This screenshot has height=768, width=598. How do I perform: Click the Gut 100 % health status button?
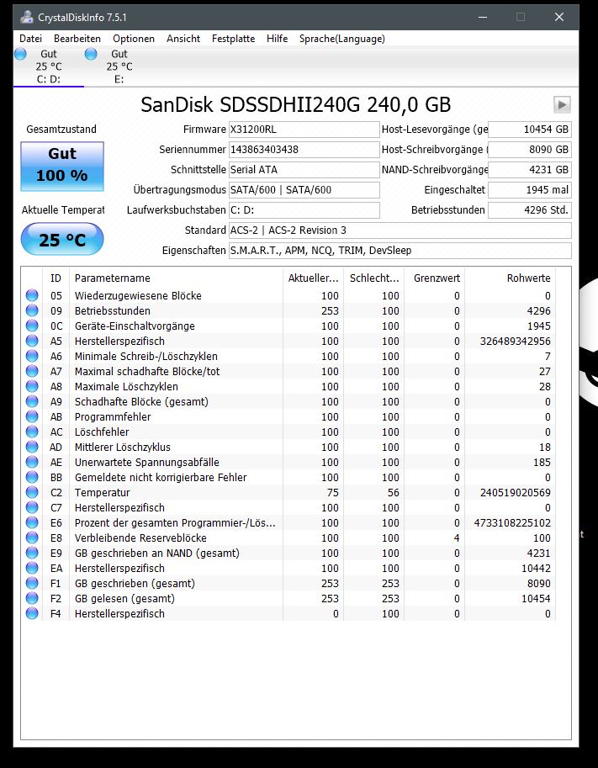click(62, 166)
